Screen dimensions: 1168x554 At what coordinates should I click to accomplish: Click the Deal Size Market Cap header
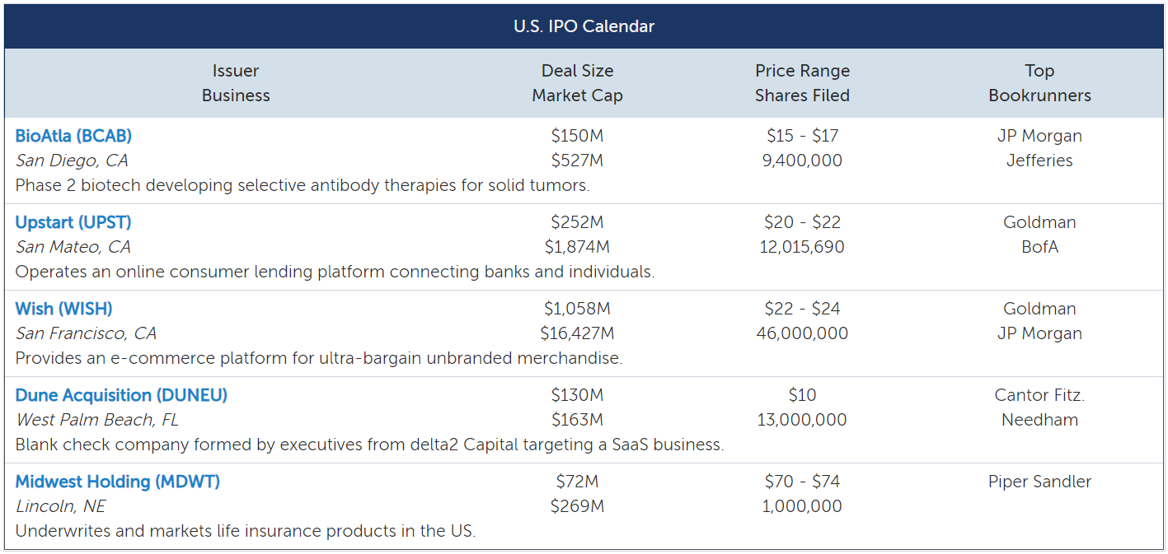click(x=577, y=83)
